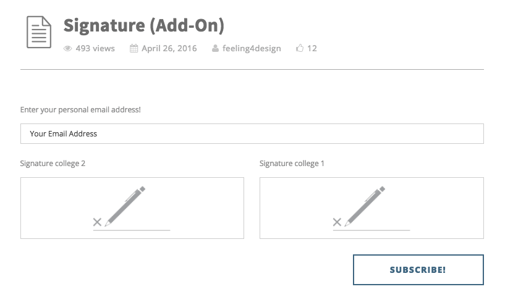526x305 pixels.
Task: Open the feeling4design author link
Action: click(x=252, y=48)
